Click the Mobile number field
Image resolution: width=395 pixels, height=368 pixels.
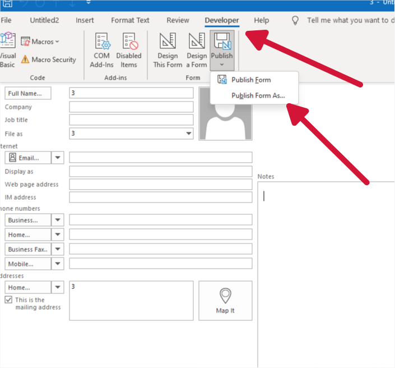(x=161, y=264)
